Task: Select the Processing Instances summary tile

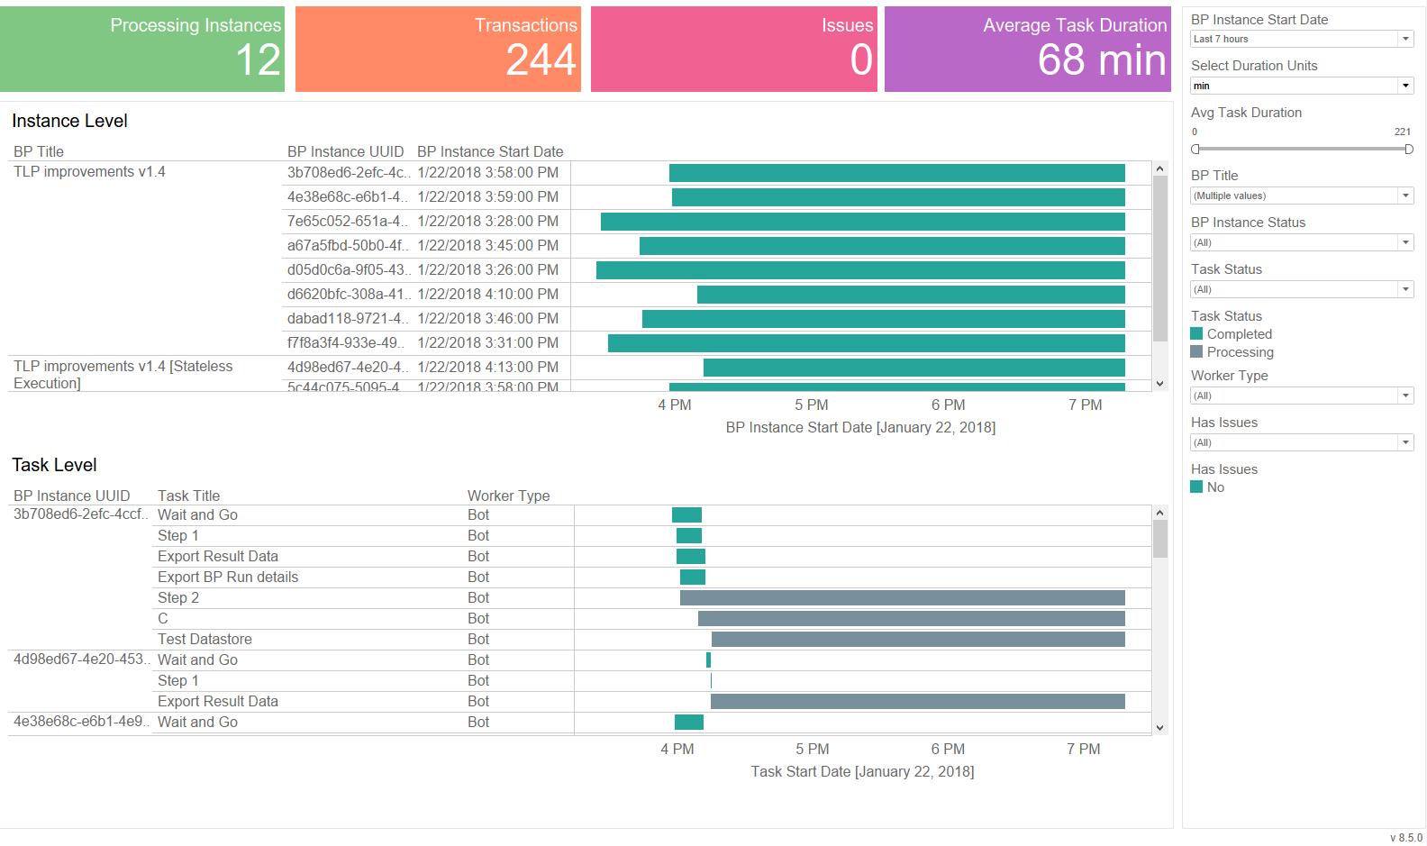Action: pyautogui.click(x=142, y=49)
